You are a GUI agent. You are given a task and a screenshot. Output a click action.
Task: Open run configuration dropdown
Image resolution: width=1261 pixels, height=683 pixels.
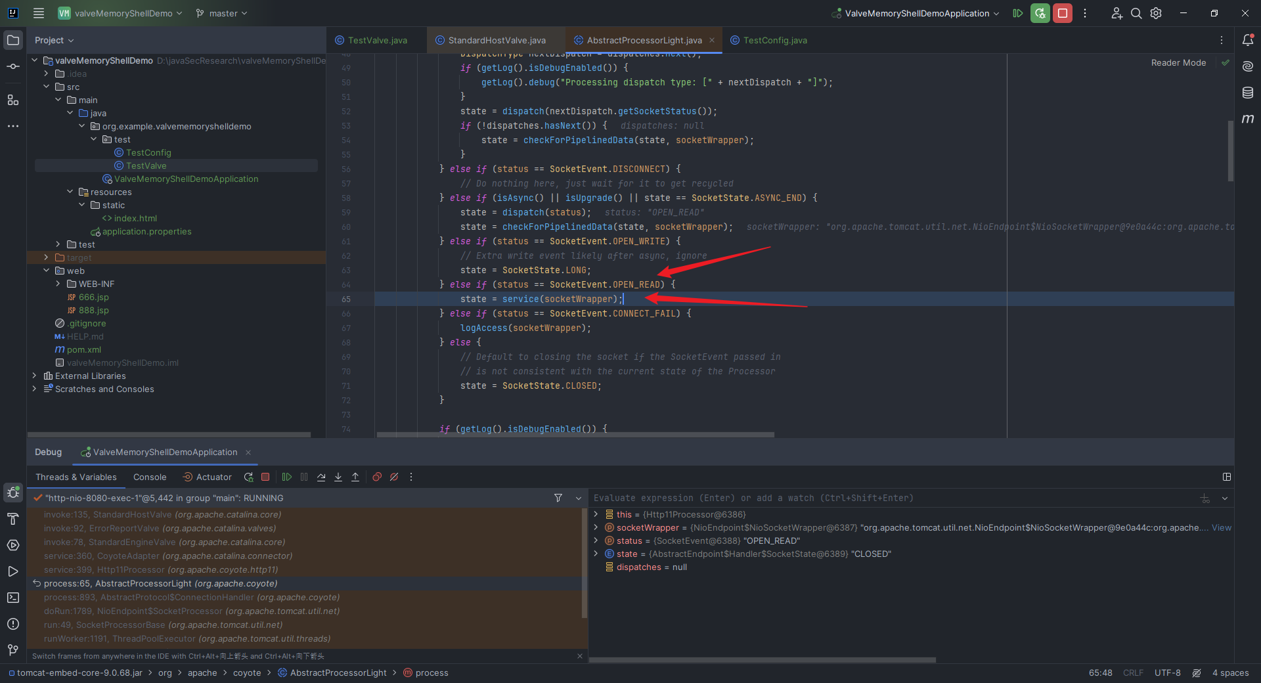pos(916,13)
